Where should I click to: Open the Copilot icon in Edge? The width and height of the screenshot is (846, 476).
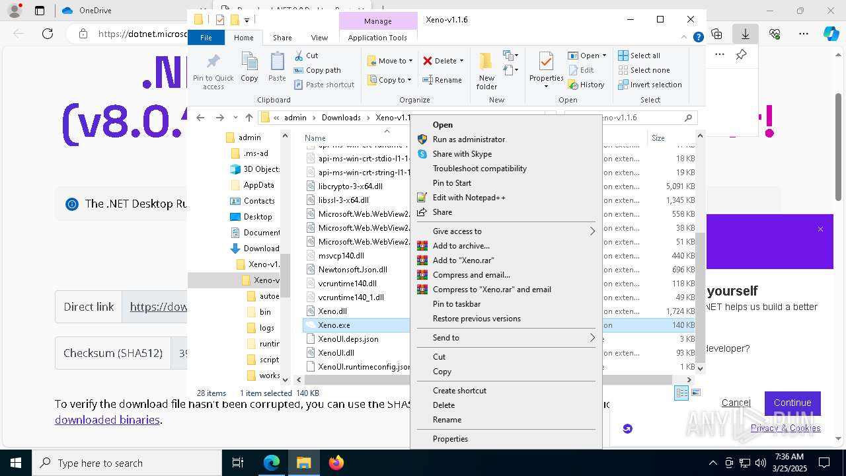pyautogui.click(x=831, y=34)
